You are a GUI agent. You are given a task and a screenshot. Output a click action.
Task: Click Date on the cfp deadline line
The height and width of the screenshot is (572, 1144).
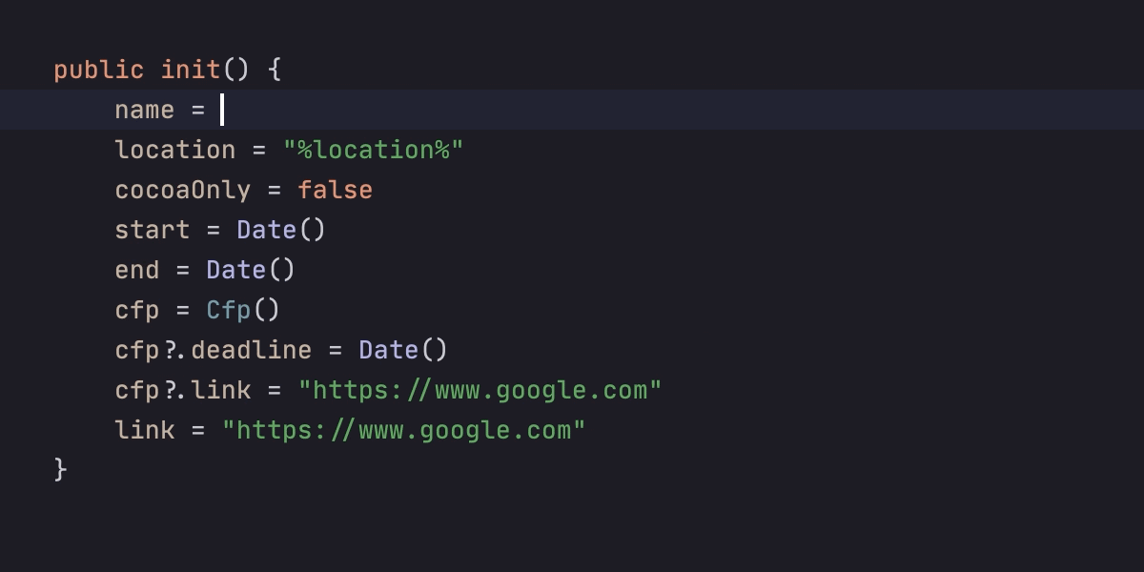[x=388, y=350]
